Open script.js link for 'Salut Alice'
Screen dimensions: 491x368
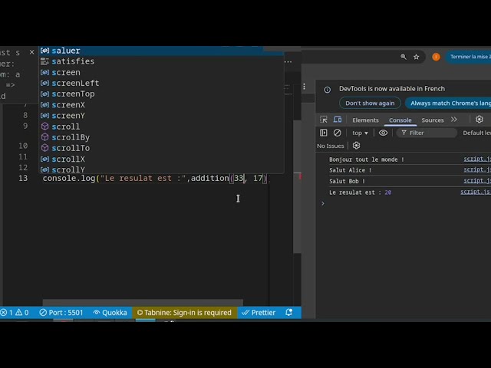pyautogui.click(x=477, y=169)
